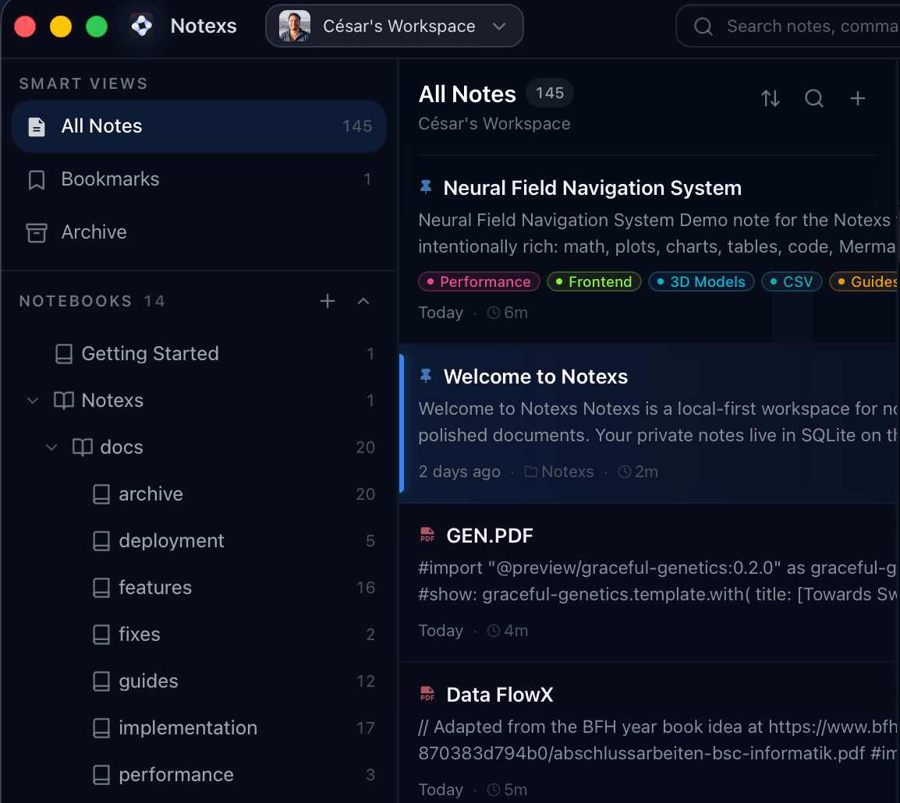Select the Notexs notebook

[199, 401]
